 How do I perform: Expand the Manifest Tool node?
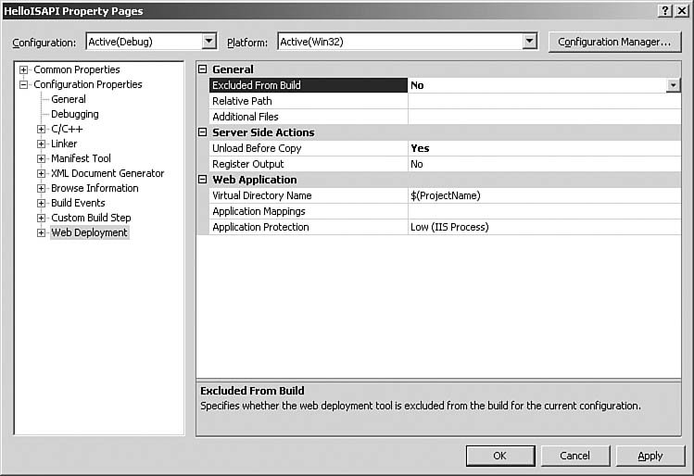pyautogui.click(x=41, y=158)
